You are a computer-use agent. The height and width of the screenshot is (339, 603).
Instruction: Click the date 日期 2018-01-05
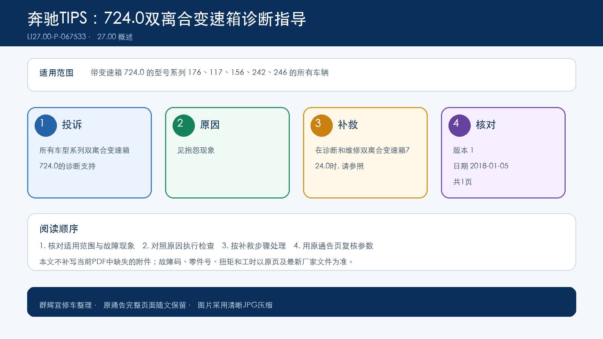pyautogui.click(x=481, y=166)
